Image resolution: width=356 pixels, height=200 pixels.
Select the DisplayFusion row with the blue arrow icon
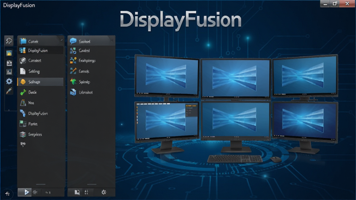pyautogui.click(x=41, y=114)
